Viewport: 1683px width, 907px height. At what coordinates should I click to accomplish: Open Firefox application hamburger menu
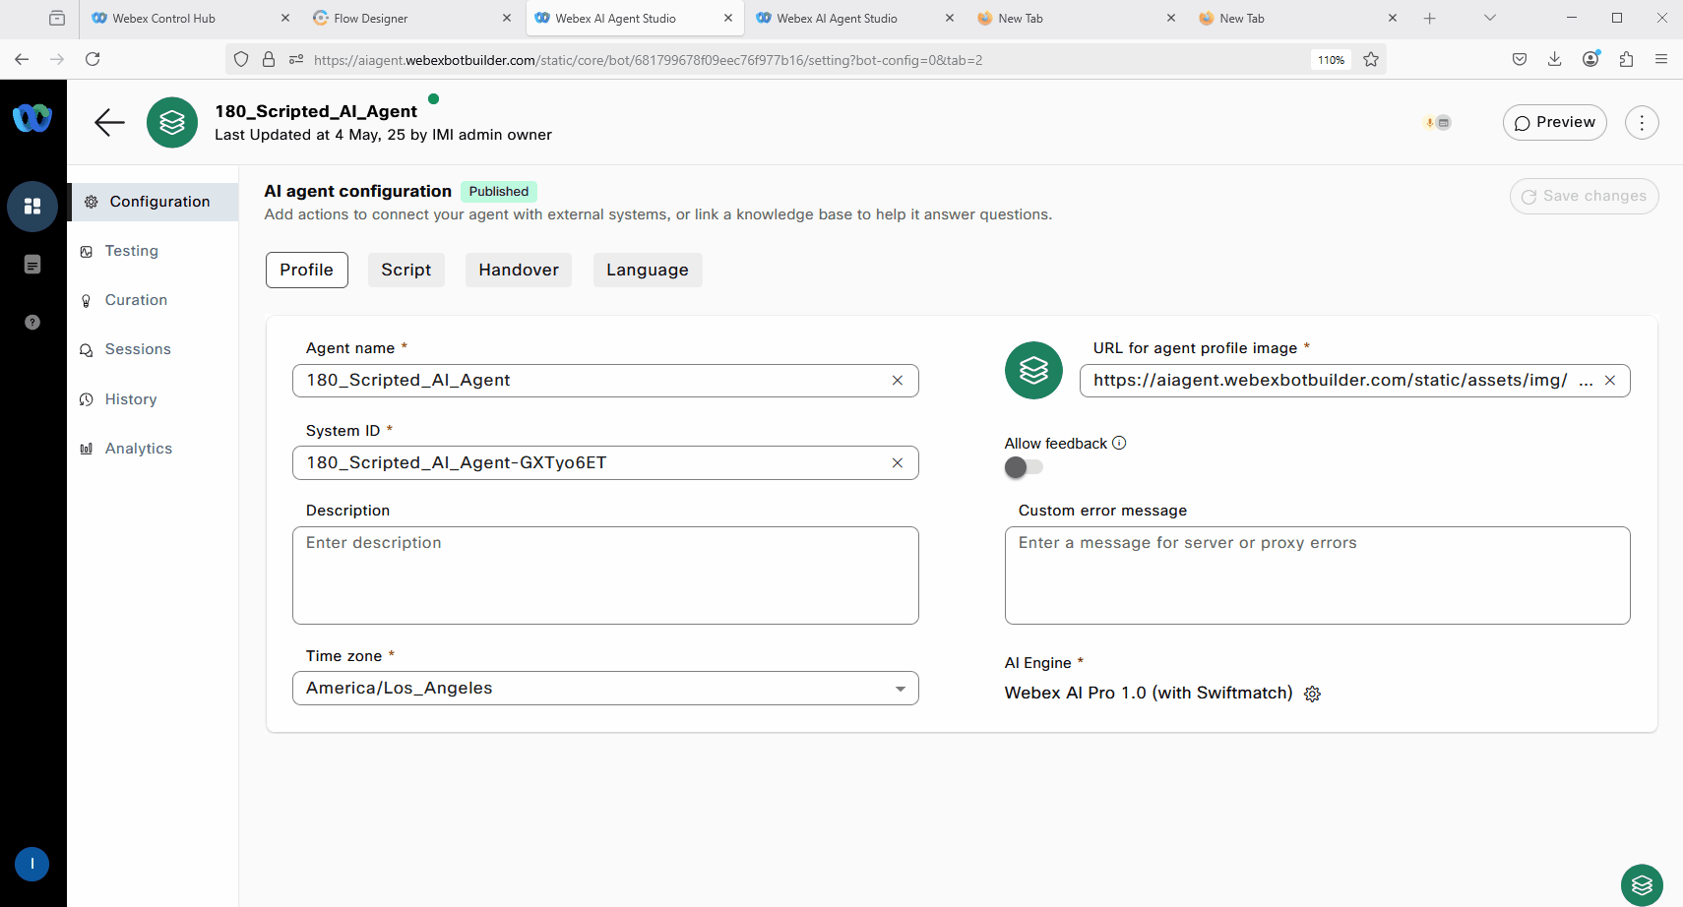(x=1661, y=59)
